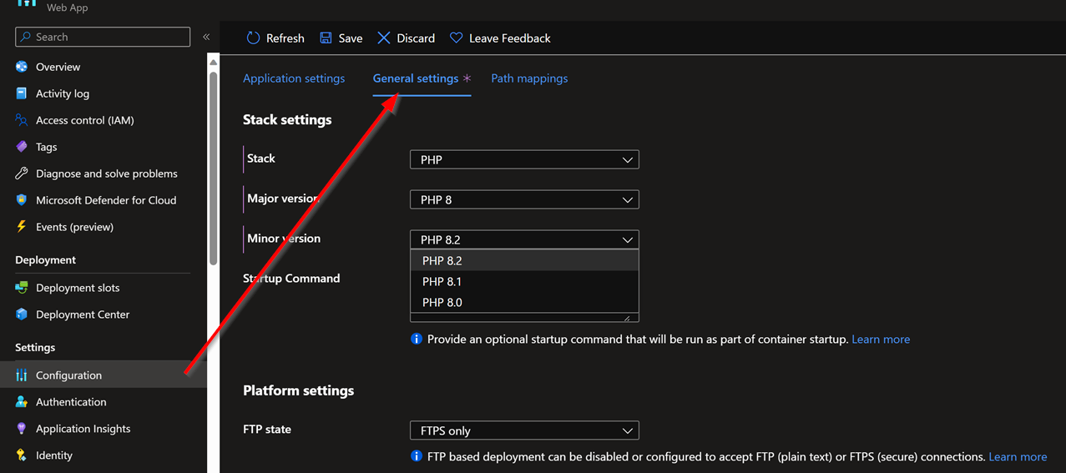
Task: Open the Stack PHP dropdown
Action: [x=524, y=159]
